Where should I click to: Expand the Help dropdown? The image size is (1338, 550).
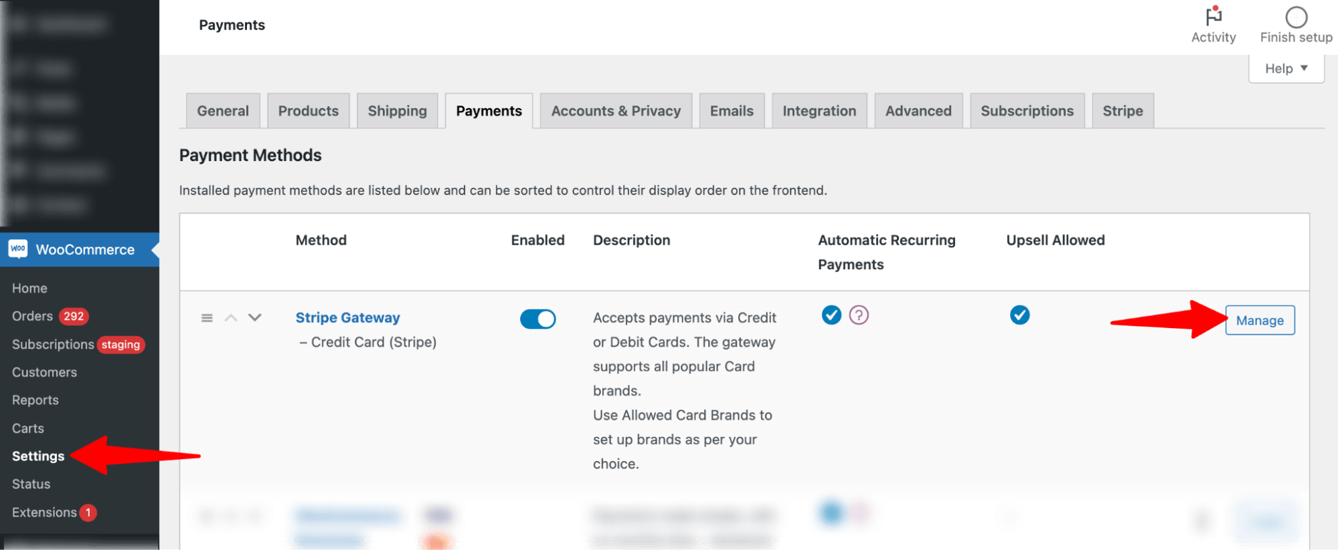coord(1286,69)
